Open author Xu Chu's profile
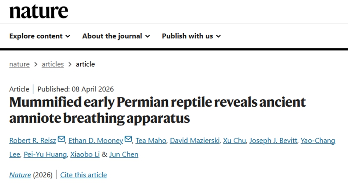348x184 pixels. (234, 141)
